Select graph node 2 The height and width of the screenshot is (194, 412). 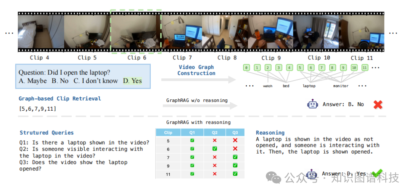point(268,68)
